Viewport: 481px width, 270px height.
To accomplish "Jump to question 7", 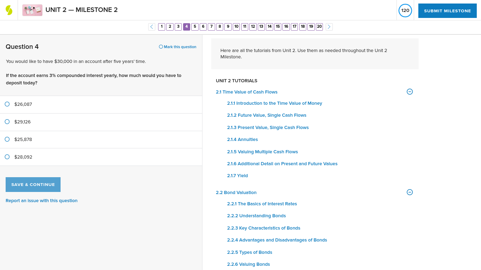I will [x=211, y=26].
